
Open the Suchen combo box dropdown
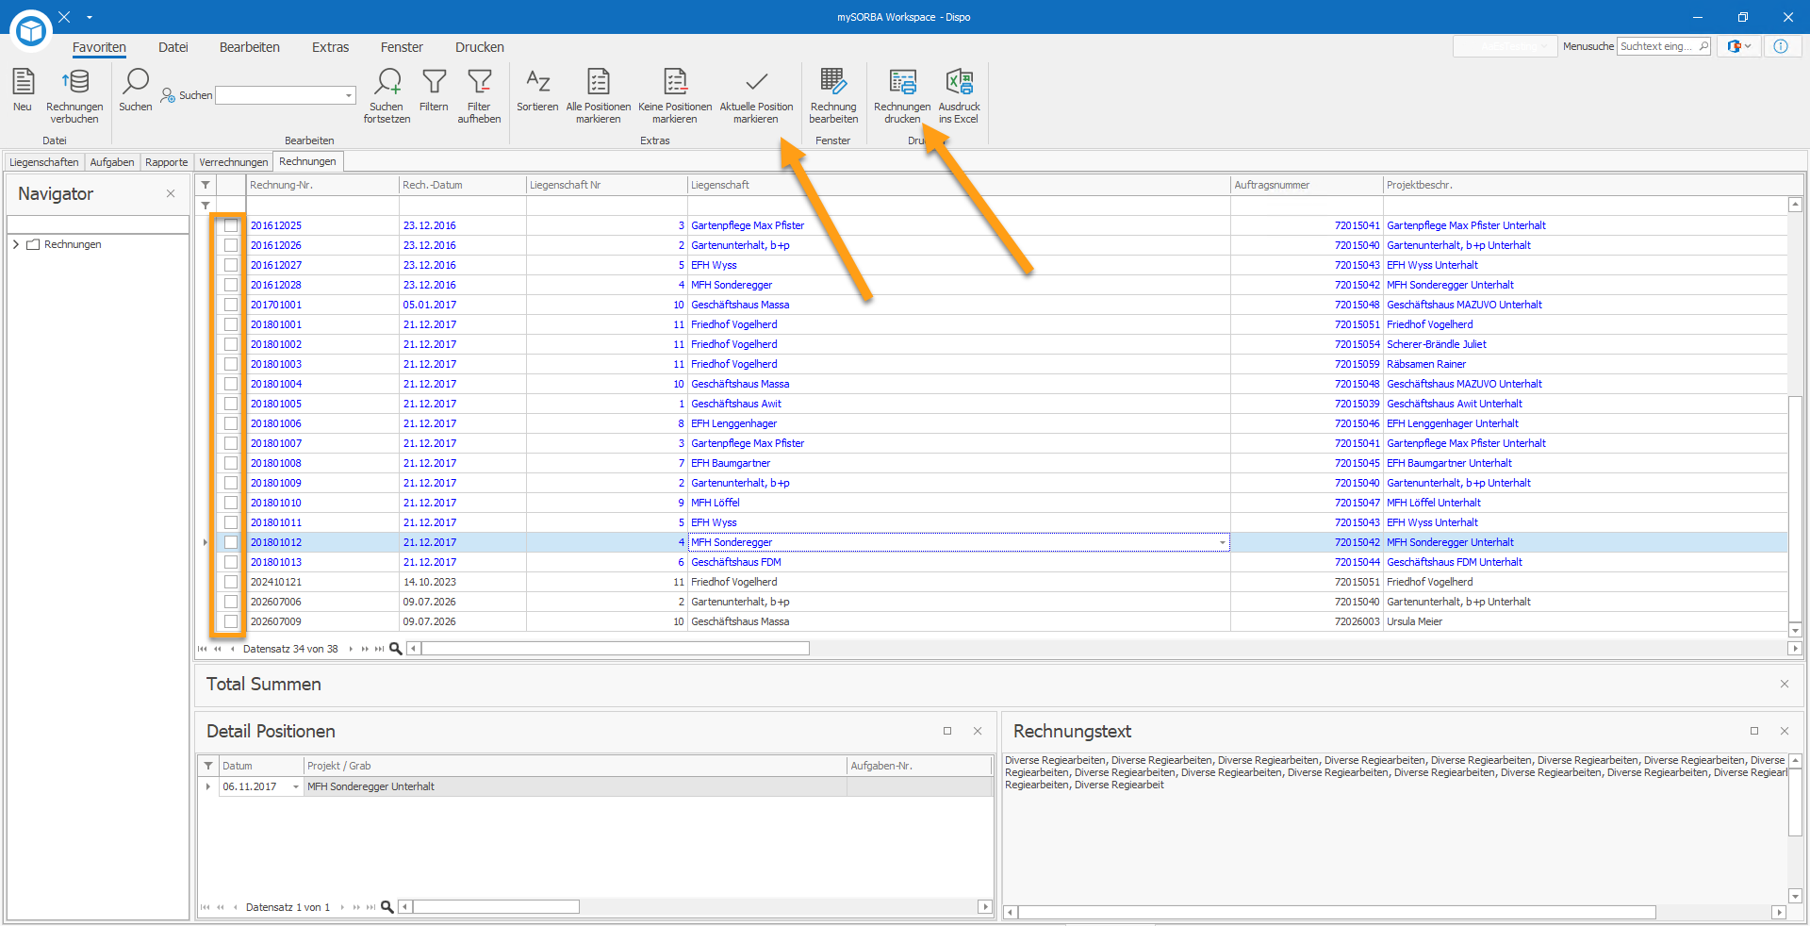click(x=349, y=95)
